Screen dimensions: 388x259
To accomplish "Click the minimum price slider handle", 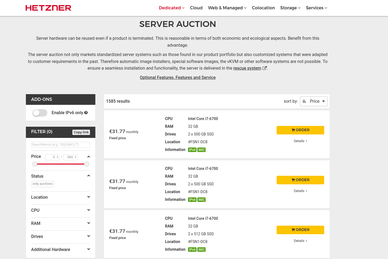I will [x=35, y=164].
